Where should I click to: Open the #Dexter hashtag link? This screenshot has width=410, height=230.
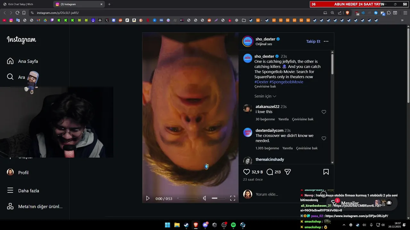click(x=261, y=82)
